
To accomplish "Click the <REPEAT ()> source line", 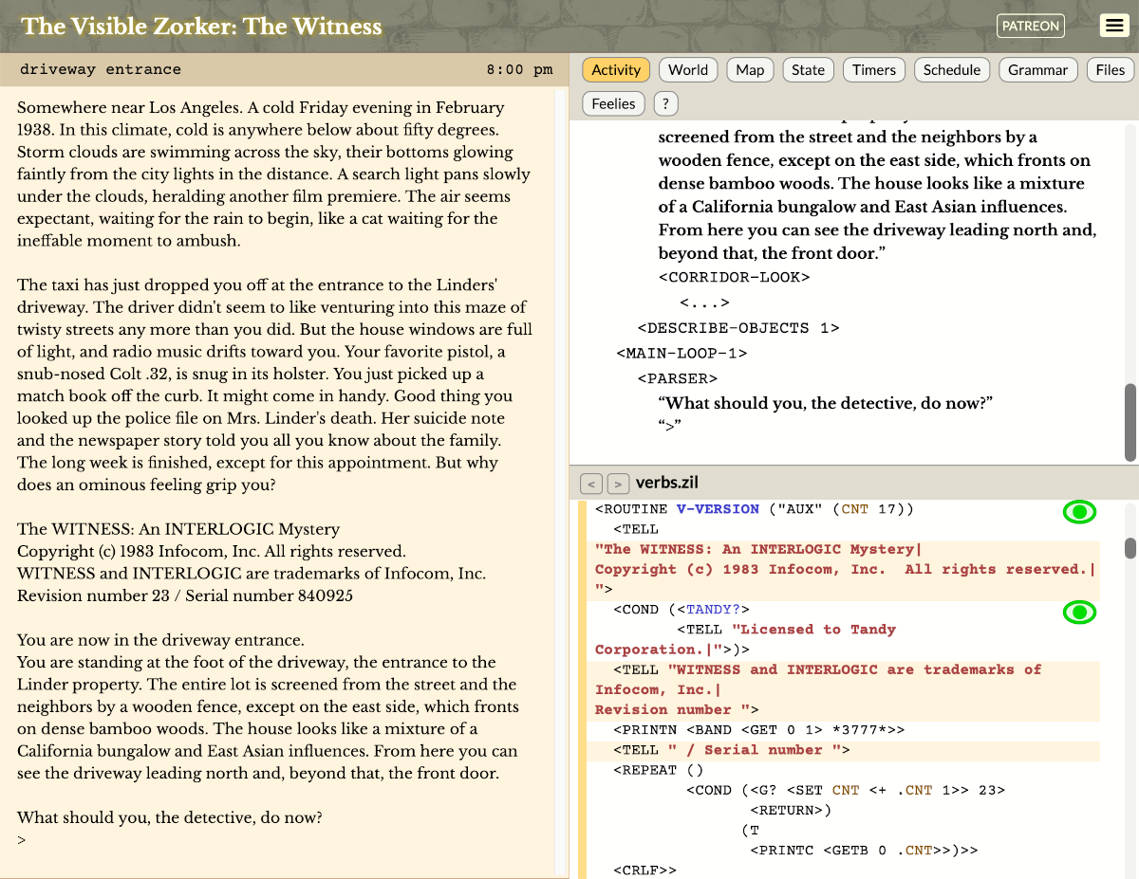I will pos(659,770).
